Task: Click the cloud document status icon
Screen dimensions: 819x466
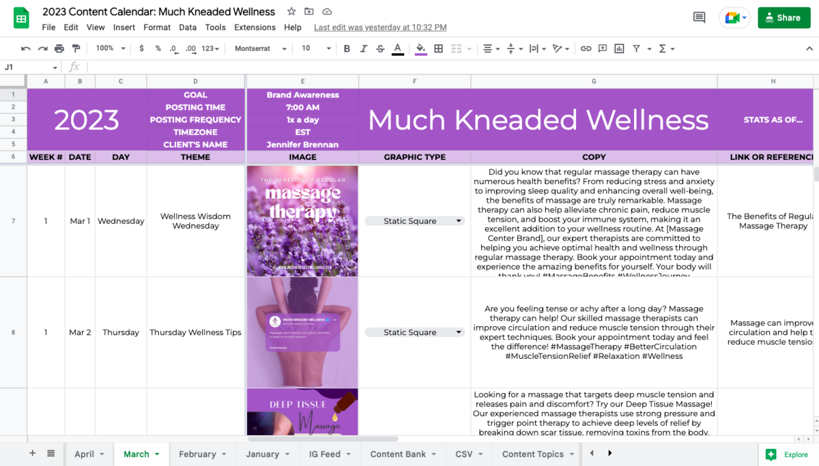Action: coord(327,12)
